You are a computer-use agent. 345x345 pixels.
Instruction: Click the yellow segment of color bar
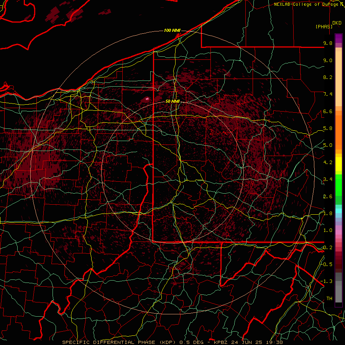338,164
